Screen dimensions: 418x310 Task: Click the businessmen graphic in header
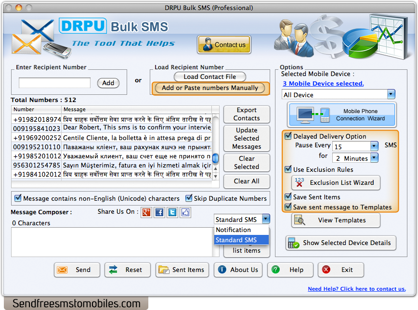pos(293,38)
